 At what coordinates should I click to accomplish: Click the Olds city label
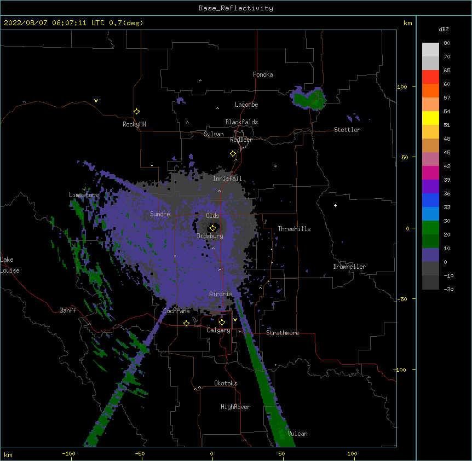(212, 216)
